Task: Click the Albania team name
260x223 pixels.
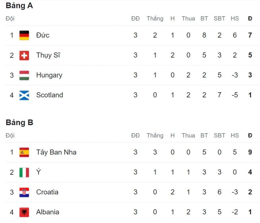Action: pos(48,212)
